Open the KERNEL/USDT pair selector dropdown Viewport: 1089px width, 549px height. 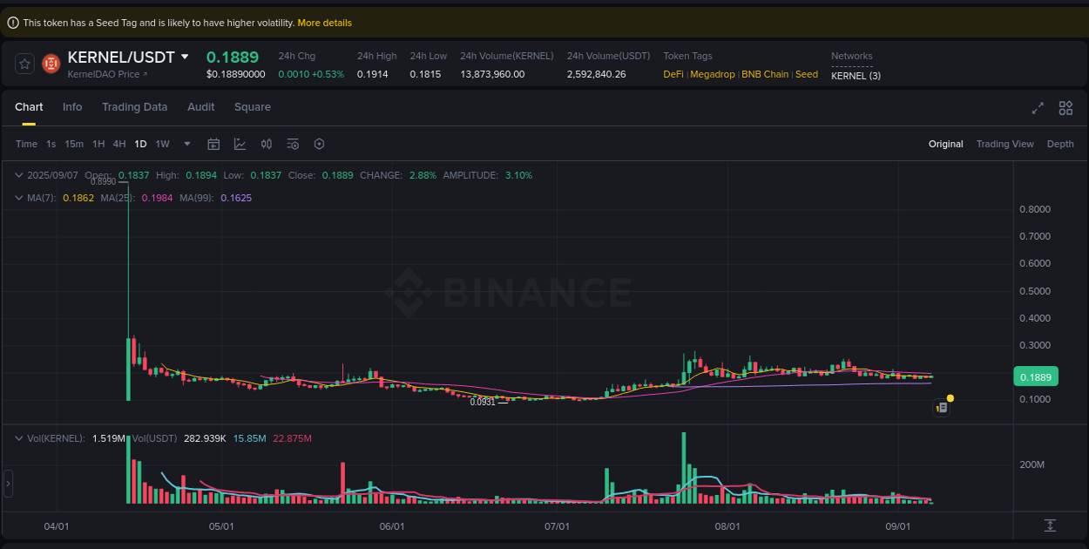[184, 57]
